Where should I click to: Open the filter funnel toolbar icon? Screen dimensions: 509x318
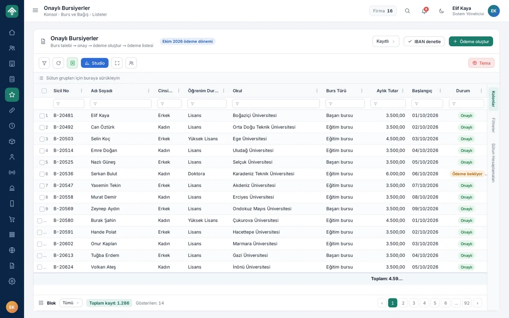(x=44, y=63)
